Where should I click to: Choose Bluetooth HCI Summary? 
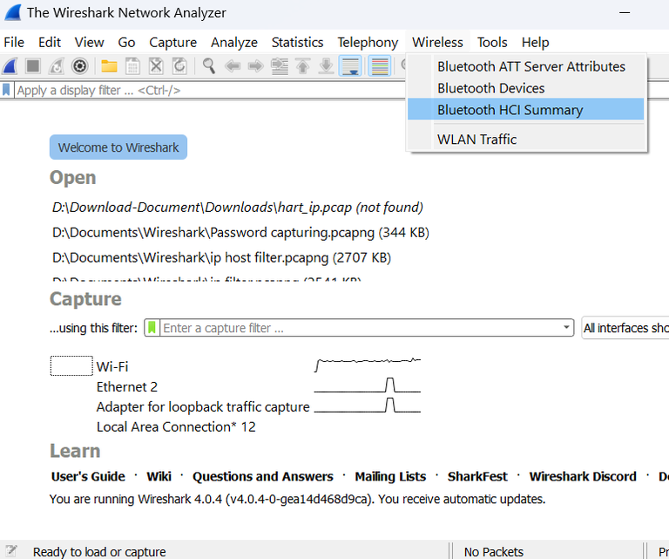click(x=525, y=109)
